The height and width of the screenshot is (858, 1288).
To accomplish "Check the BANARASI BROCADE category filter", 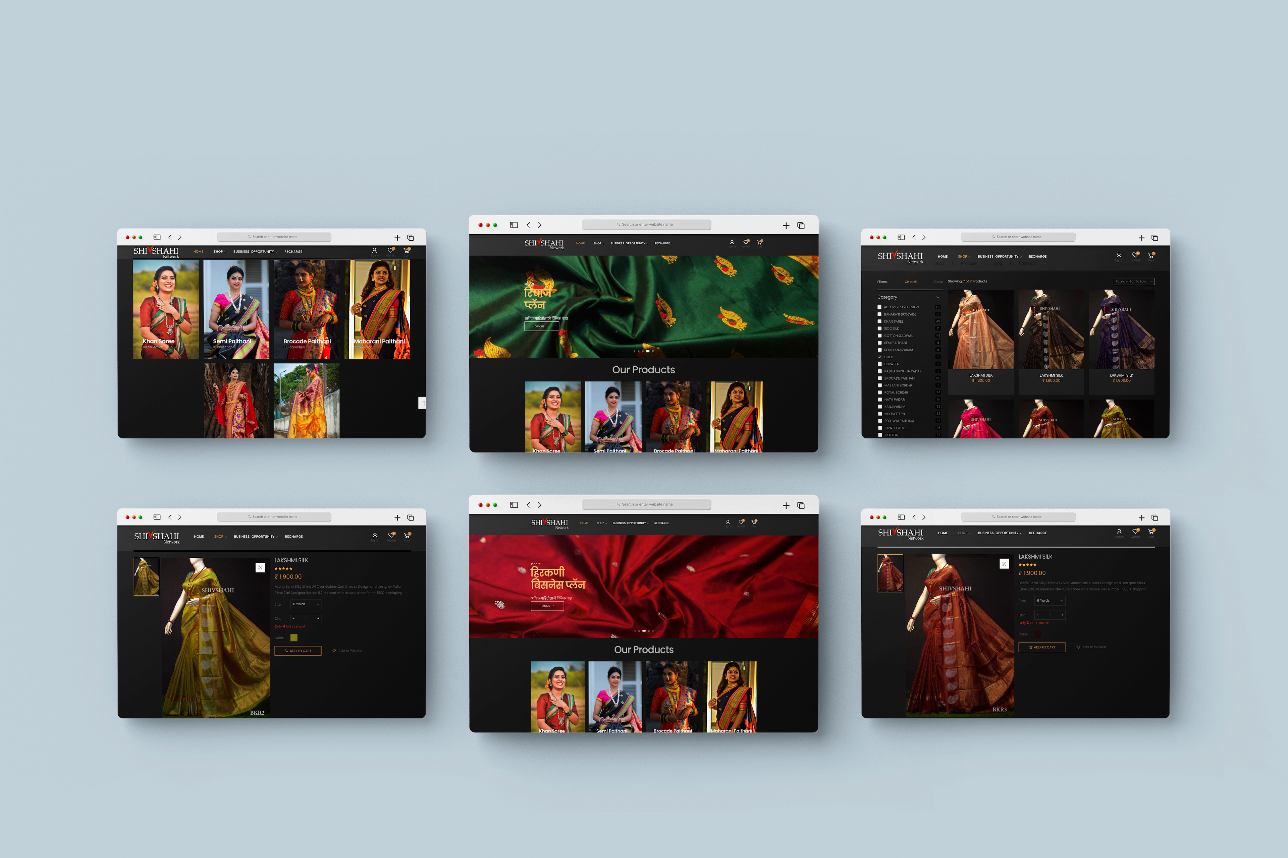I will point(879,314).
